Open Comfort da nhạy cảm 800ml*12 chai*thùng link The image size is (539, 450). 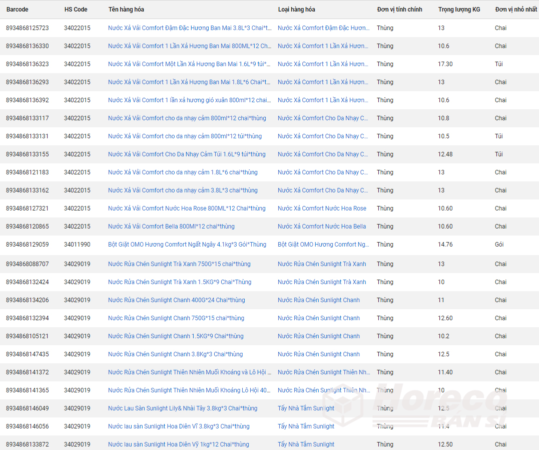click(187, 118)
